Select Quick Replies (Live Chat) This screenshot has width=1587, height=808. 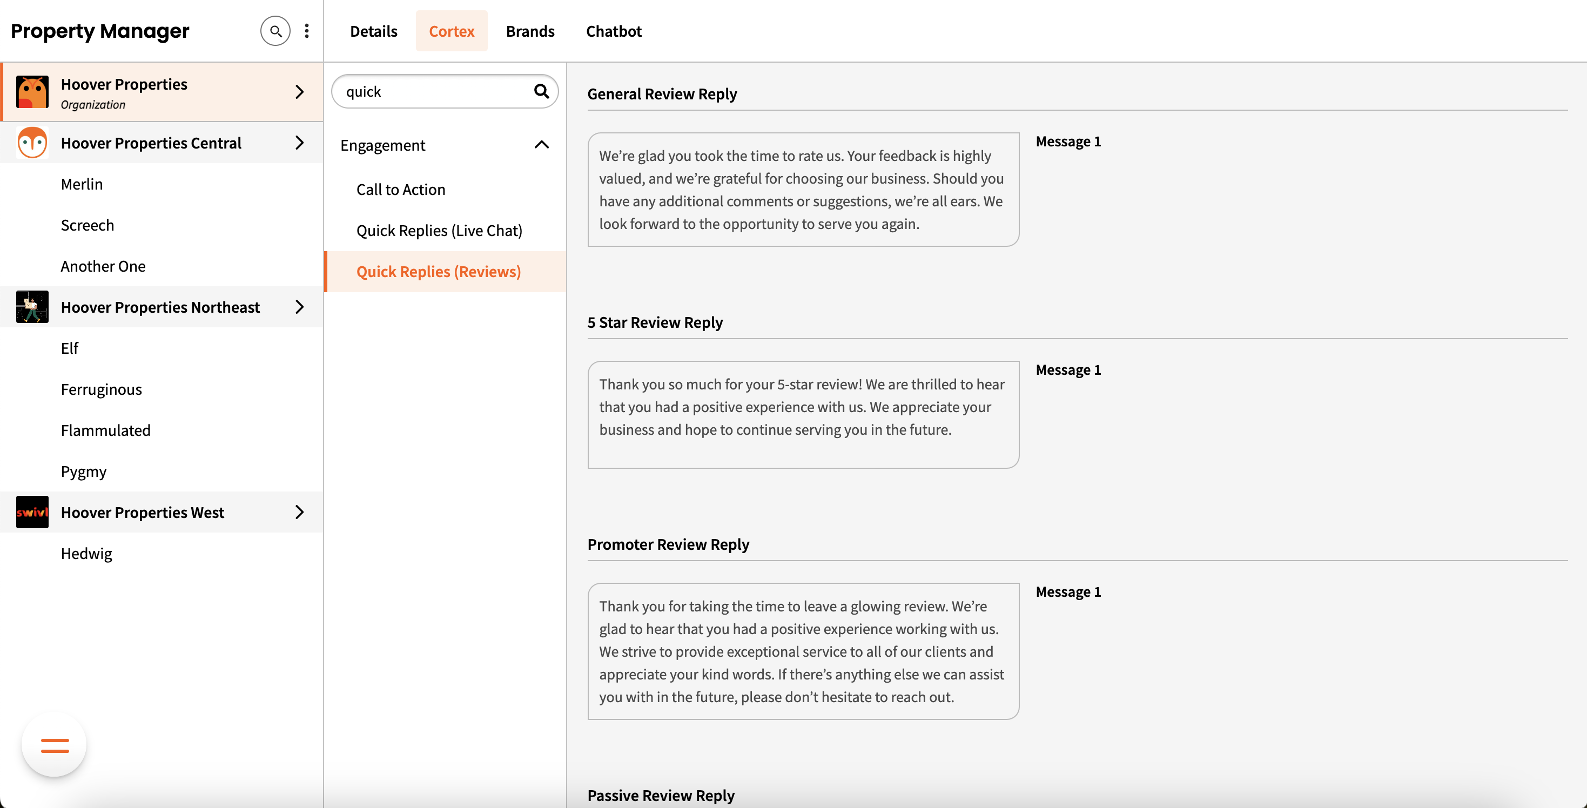point(439,230)
